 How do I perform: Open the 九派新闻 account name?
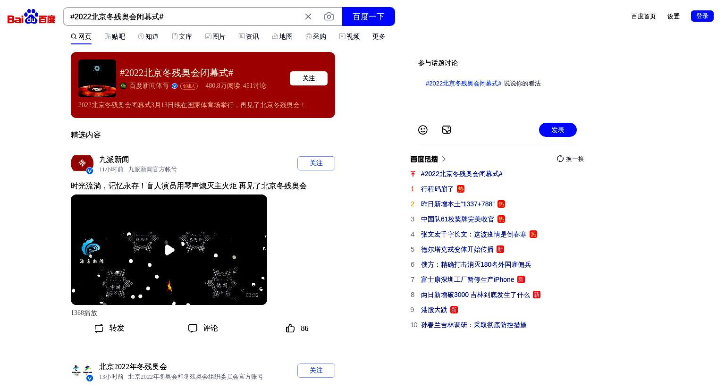[114, 160]
